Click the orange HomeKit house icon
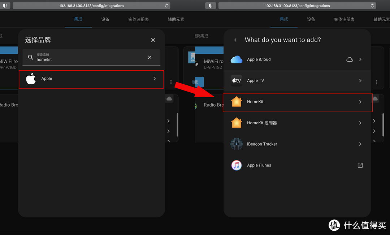This screenshot has width=390, height=235. 236,102
